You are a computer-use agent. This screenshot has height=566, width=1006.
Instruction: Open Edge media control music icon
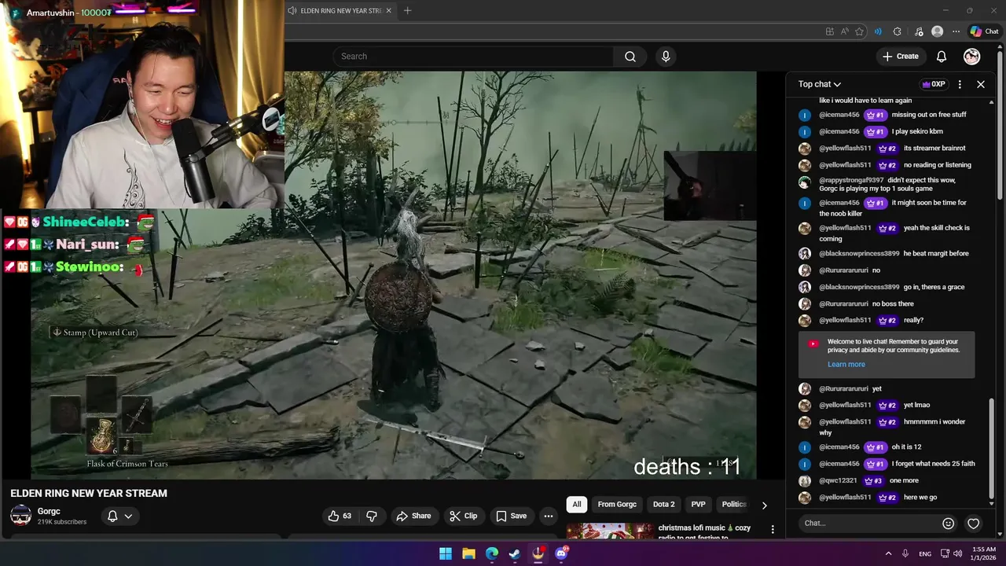pyautogui.click(x=918, y=31)
